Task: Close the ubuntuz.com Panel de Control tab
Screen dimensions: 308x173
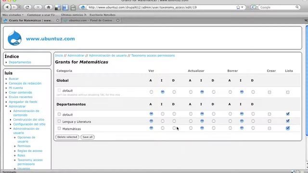Action: click(118, 20)
